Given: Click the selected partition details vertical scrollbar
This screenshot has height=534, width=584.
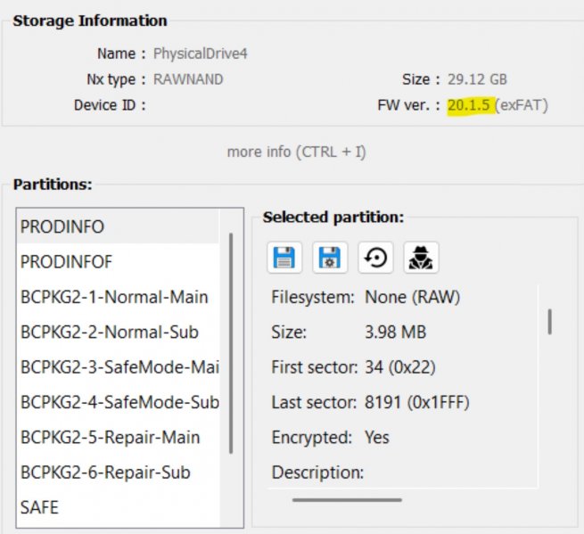Looking at the screenshot, I should point(549,321).
